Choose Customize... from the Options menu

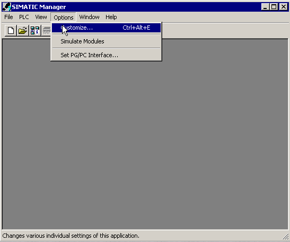pyautogui.click(x=106, y=28)
